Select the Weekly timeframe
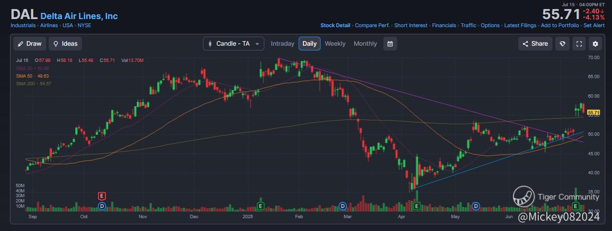 tap(335, 43)
